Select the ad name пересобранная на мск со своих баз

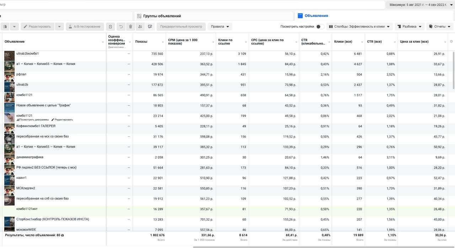tap(42, 136)
